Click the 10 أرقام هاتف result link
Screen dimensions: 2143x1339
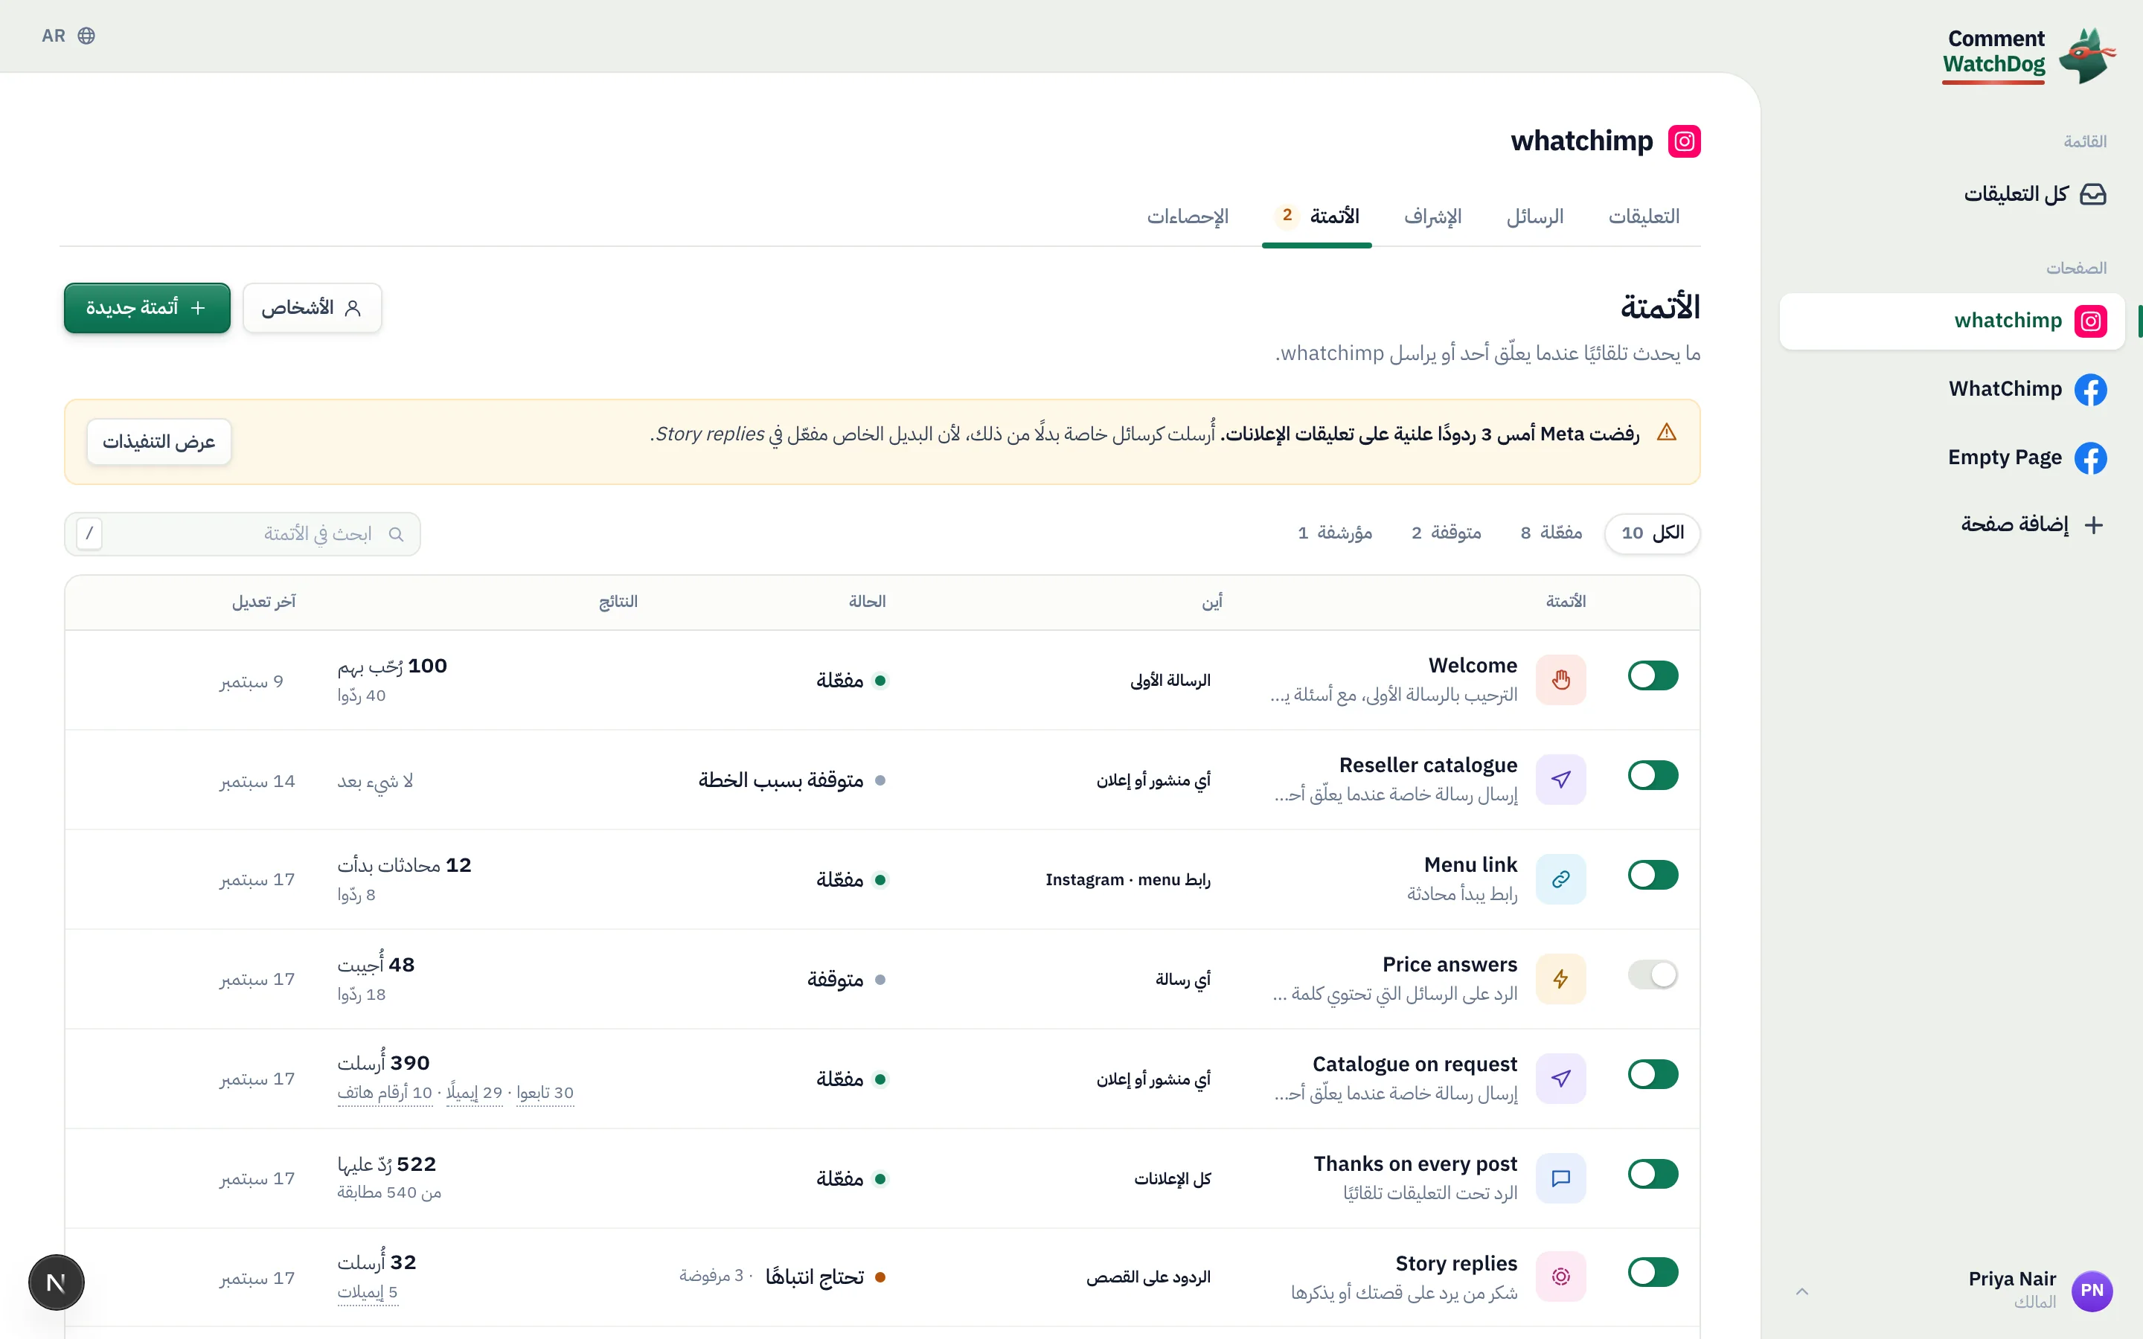point(384,1094)
